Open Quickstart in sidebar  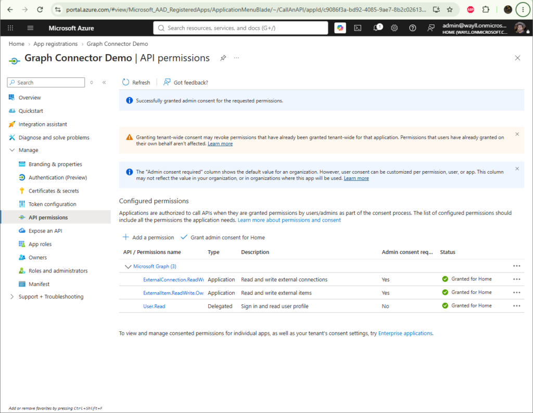pos(31,111)
